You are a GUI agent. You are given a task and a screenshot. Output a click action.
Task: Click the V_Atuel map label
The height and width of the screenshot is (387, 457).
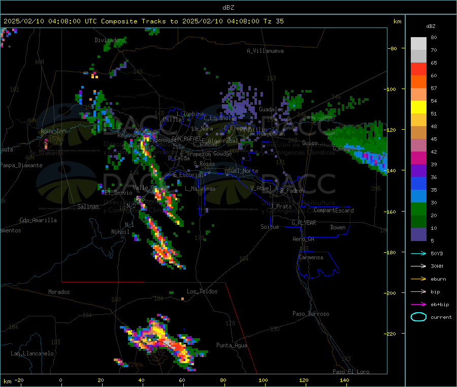tap(261, 188)
